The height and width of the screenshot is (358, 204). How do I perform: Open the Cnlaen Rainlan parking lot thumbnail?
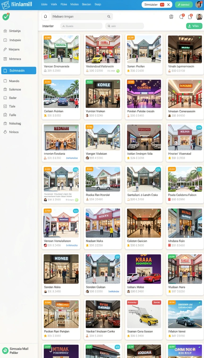coord(61,94)
